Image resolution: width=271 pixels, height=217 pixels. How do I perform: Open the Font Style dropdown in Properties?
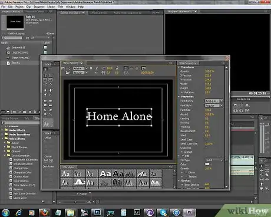click(x=214, y=106)
